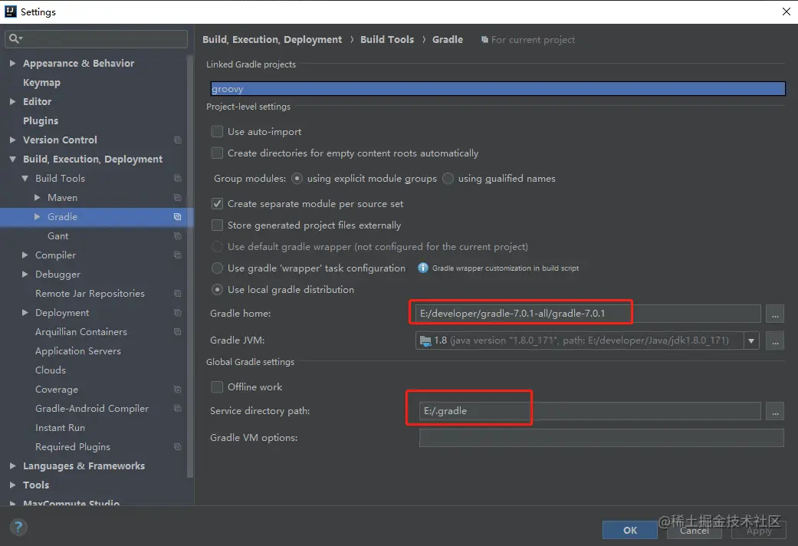Close the Settings dialog window
This screenshot has height=546, width=798.
tap(787, 12)
